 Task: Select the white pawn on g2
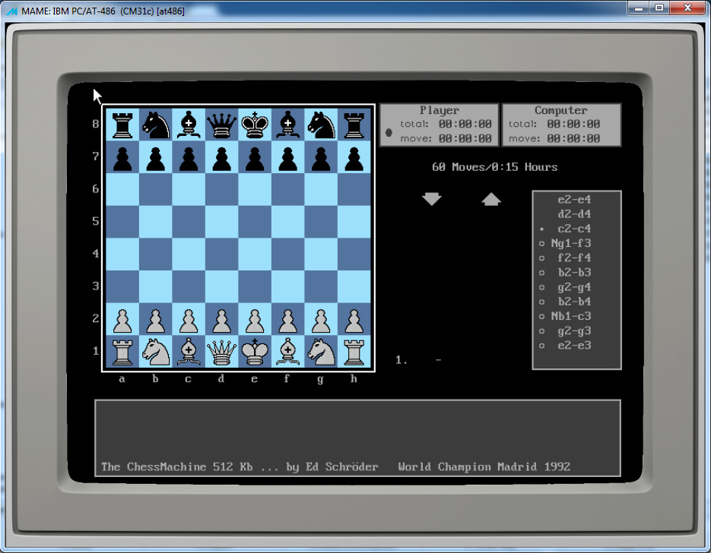click(x=321, y=321)
